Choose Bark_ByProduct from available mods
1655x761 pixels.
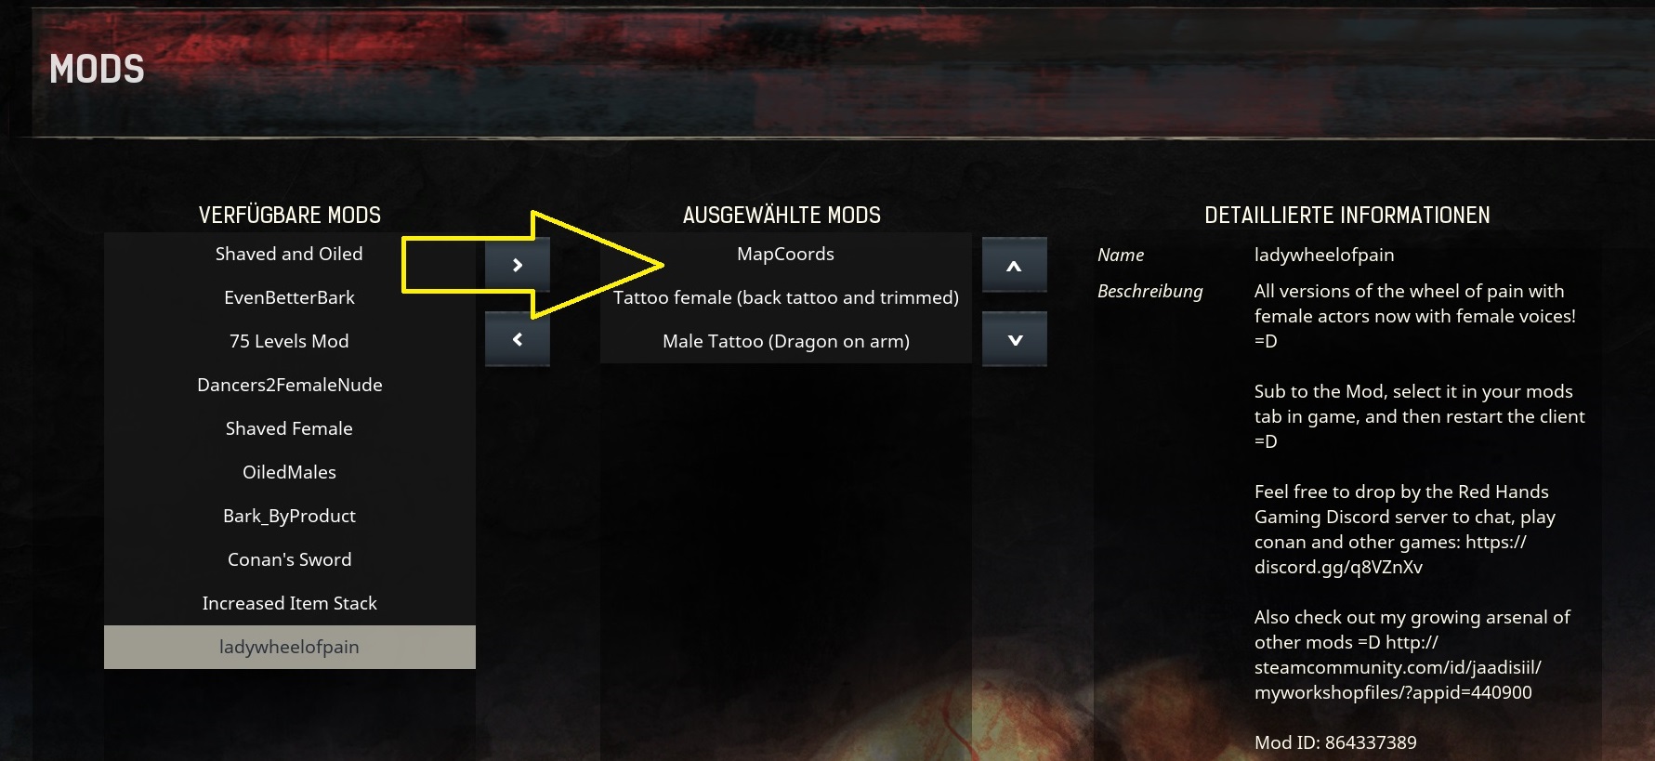(x=289, y=516)
